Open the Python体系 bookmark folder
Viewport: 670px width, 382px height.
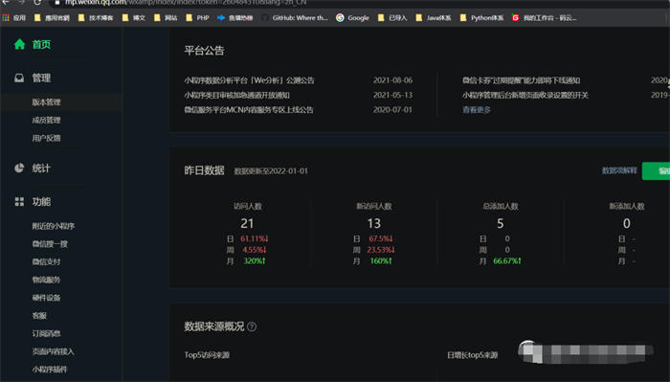(481, 18)
